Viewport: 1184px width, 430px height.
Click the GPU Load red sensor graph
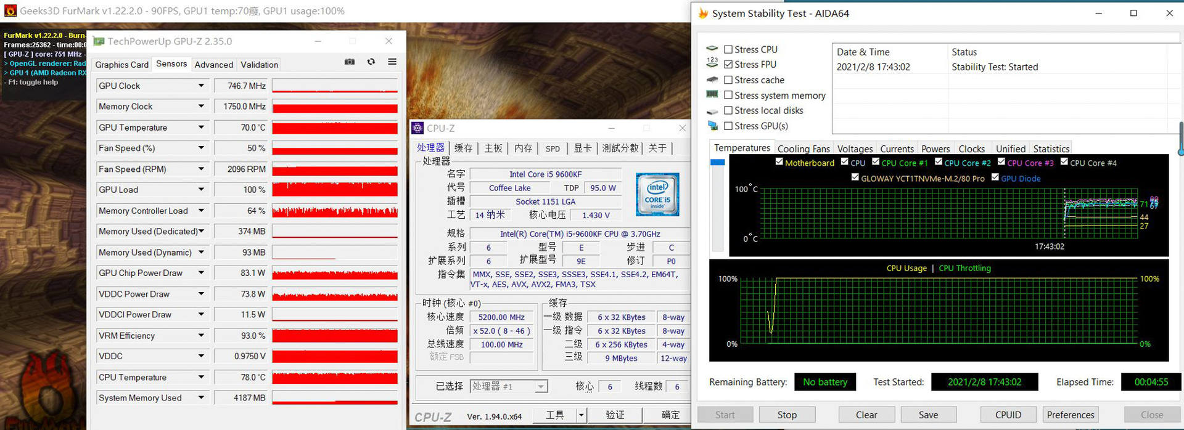[x=335, y=189]
